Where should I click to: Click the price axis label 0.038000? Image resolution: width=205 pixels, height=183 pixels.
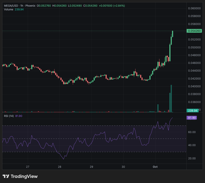[194, 94]
